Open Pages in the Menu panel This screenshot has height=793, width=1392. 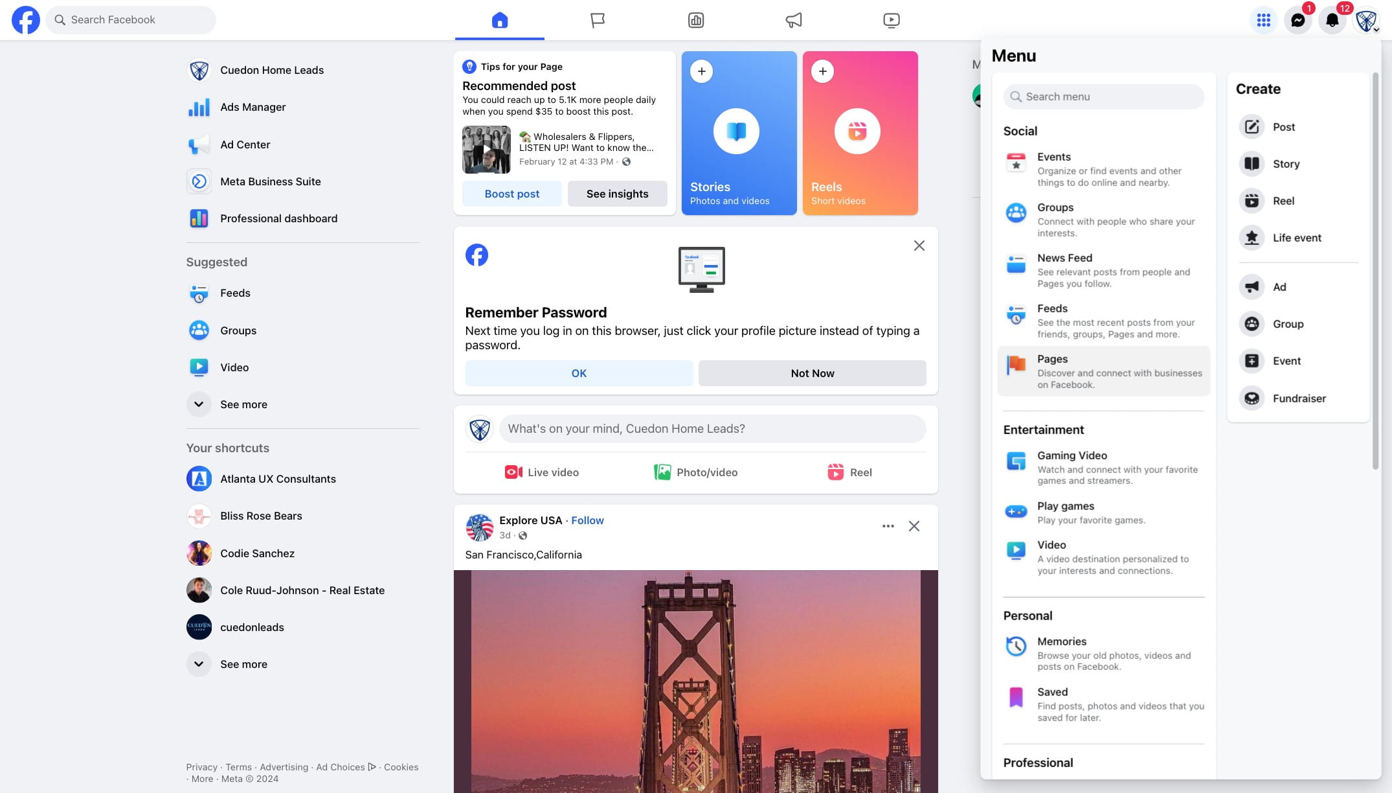pyautogui.click(x=1103, y=371)
